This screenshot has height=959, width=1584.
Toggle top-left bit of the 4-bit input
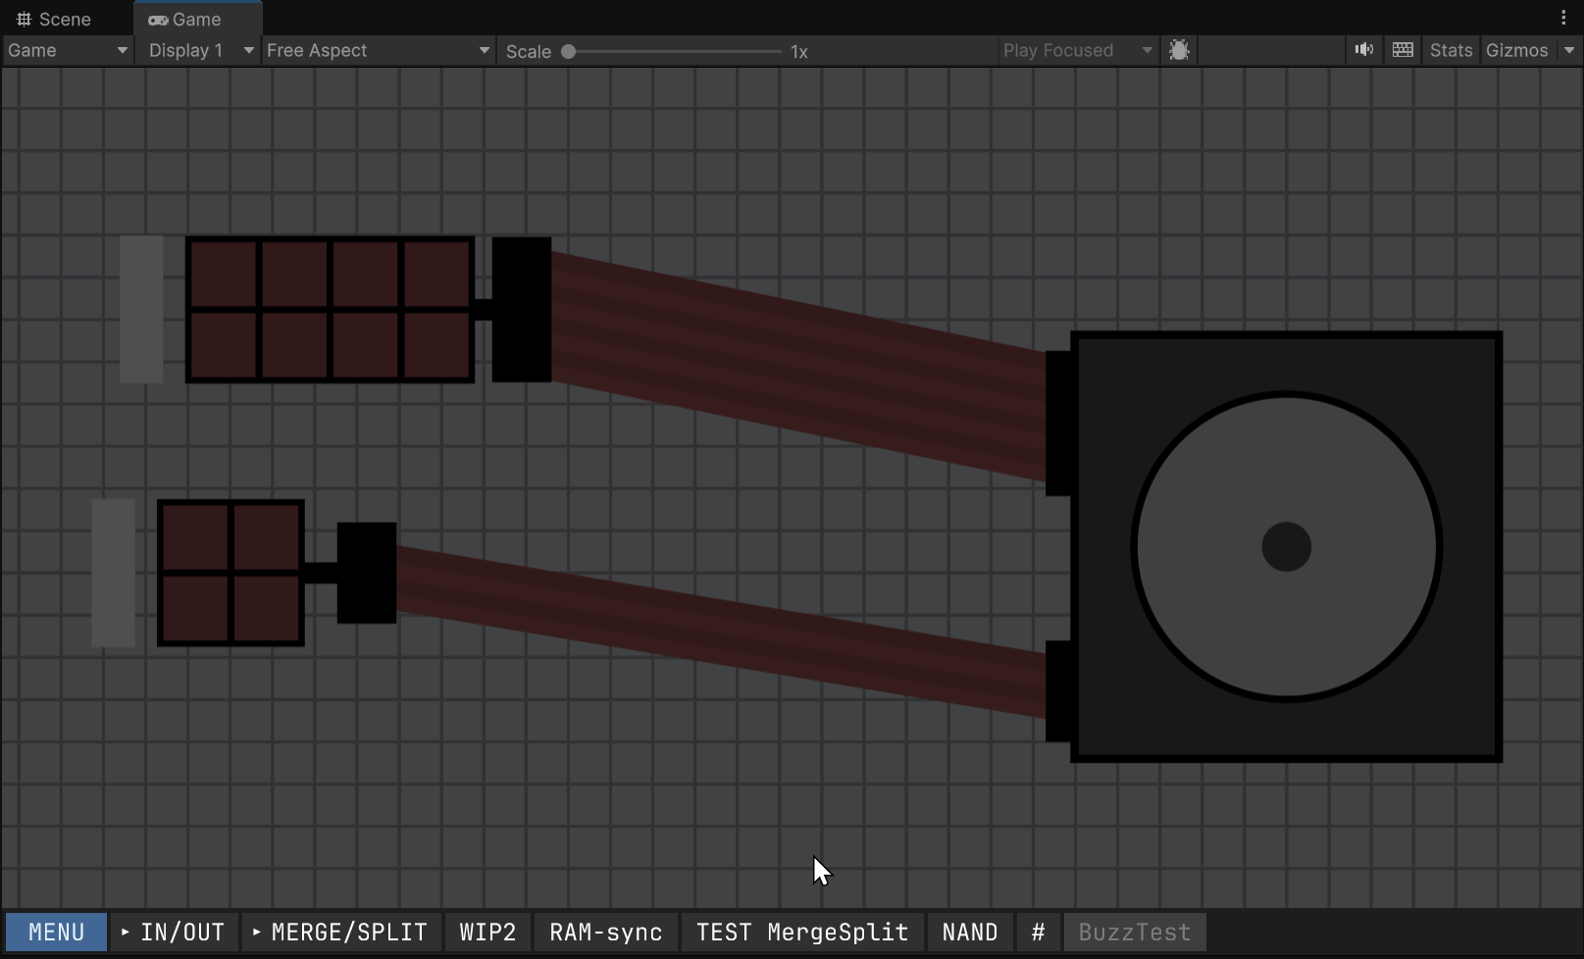195,537
